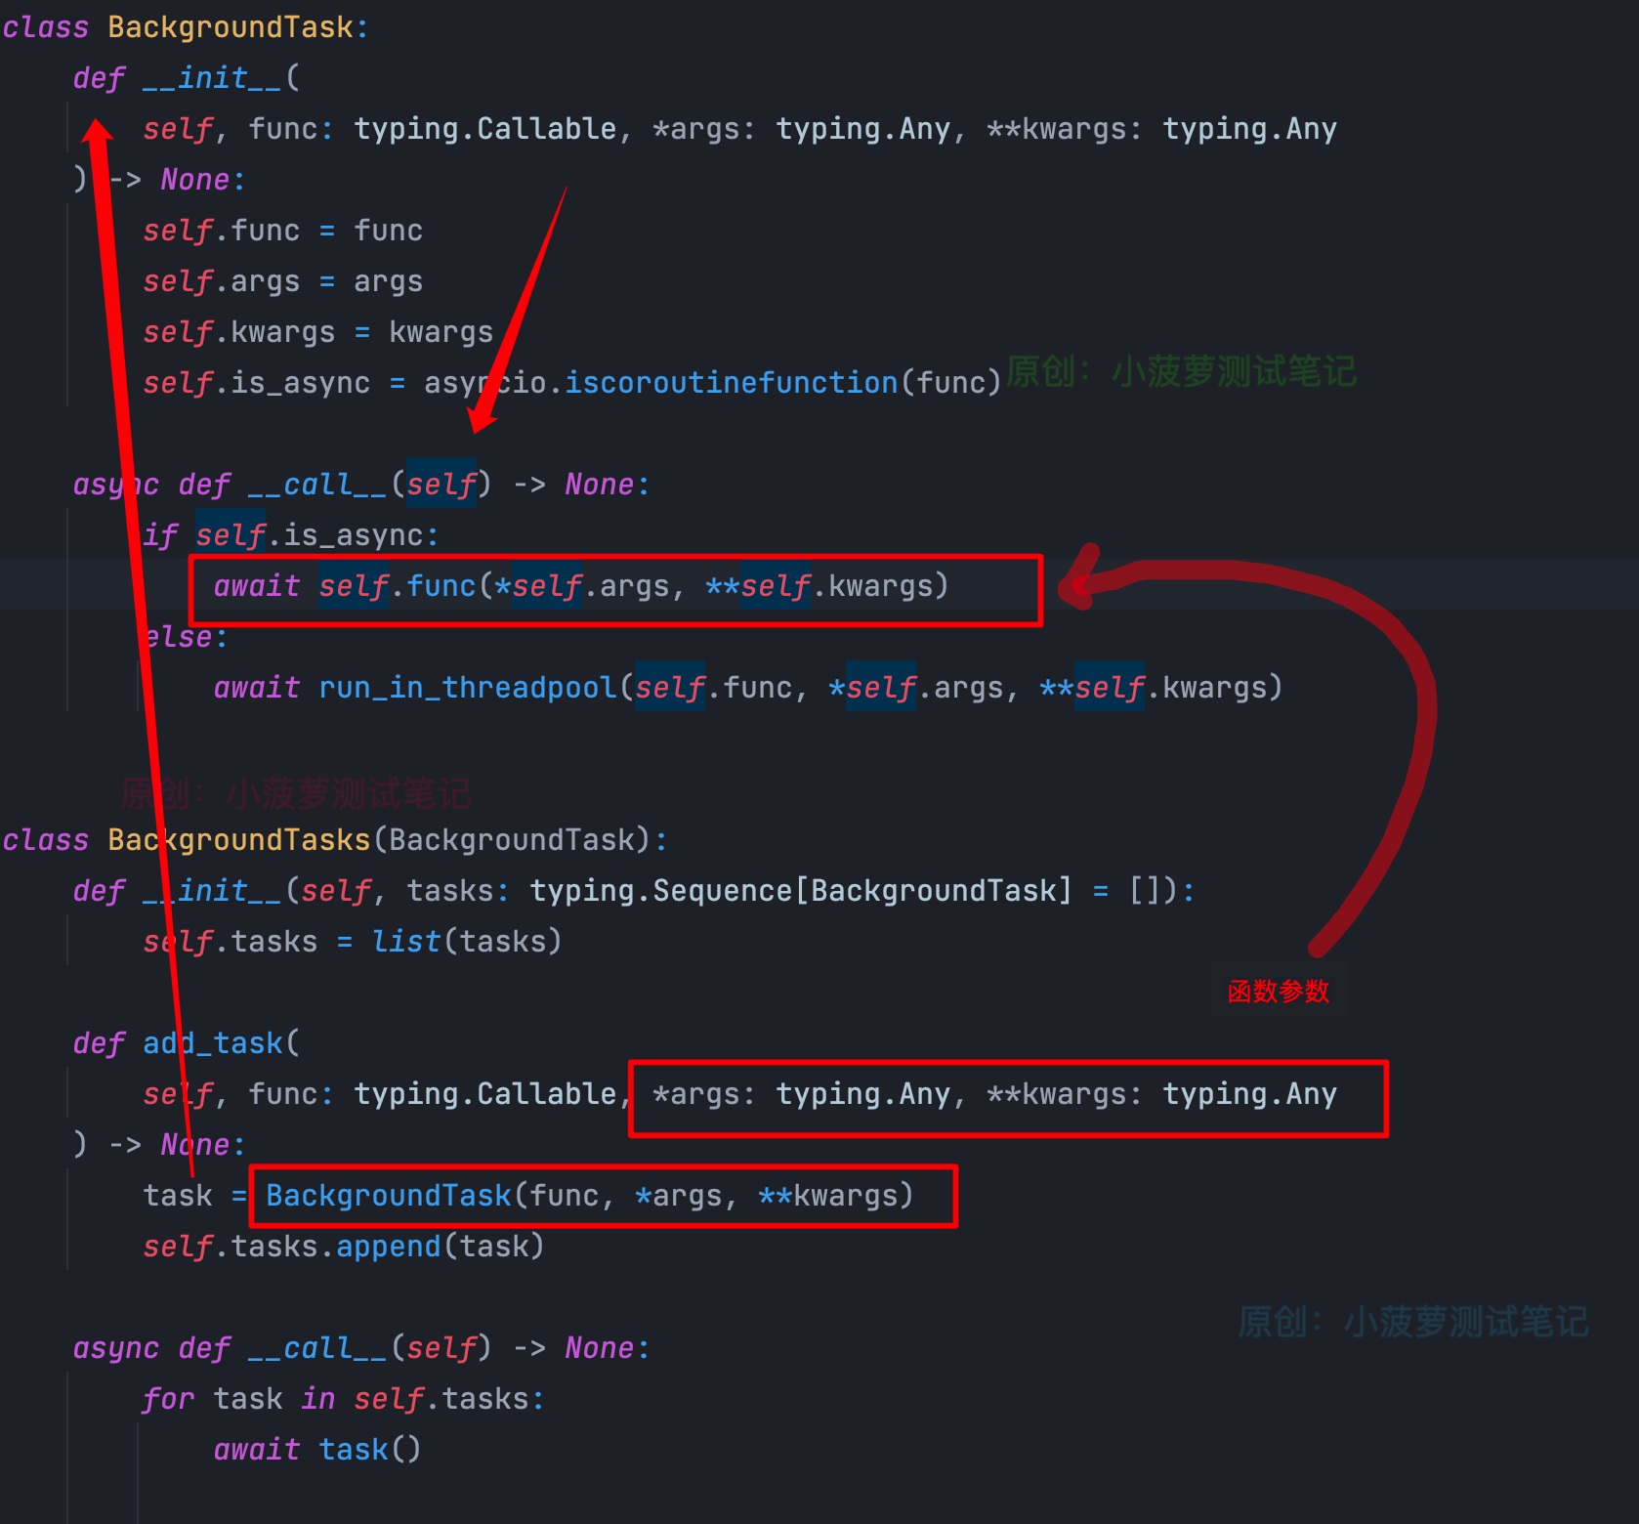Select the add_task method name
Screen dimensions: 1639x1524
pyautogui.click(x=213, y=1042)
